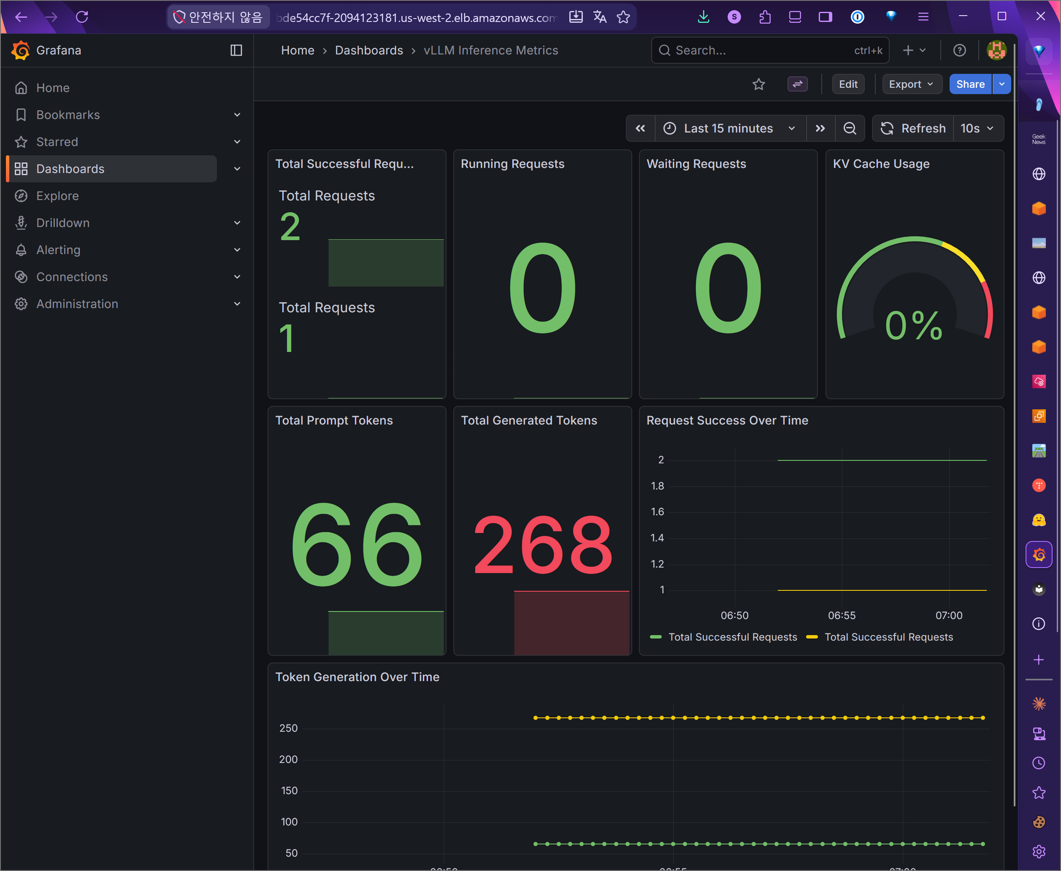Viewport: 1061px width, 871px height.
Task: Expand the Dashboards section chevron
Action: click(x=237, y=169)
